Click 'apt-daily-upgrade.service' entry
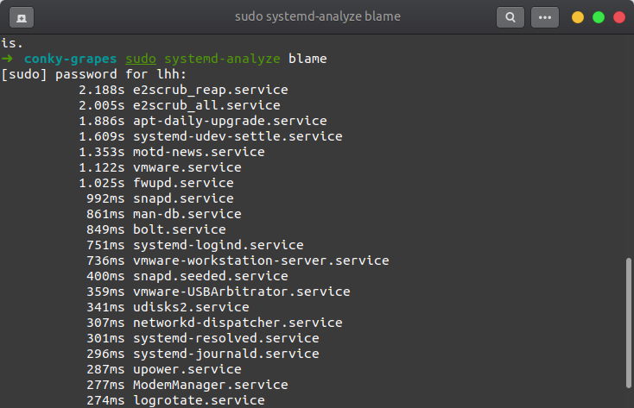The image size is (634, 408). pyautogui.click(x=230, y=121)
